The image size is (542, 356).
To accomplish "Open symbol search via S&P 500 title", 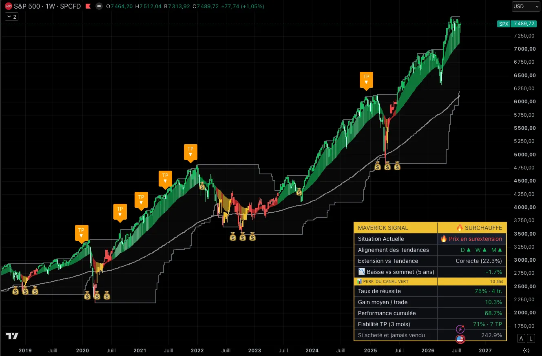I will 28,6.
